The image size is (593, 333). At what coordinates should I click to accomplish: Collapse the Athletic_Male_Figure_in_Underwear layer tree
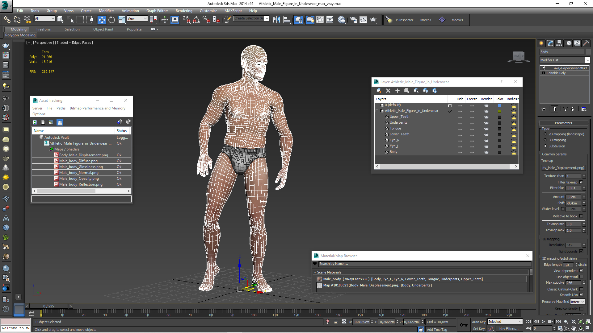click(377, 111)
